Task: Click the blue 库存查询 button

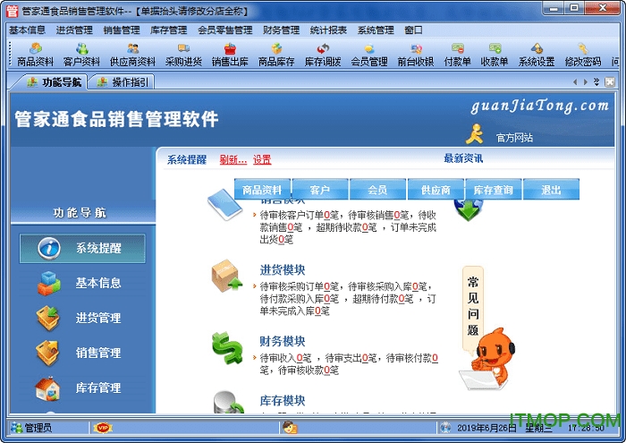Action: (494, 190)
